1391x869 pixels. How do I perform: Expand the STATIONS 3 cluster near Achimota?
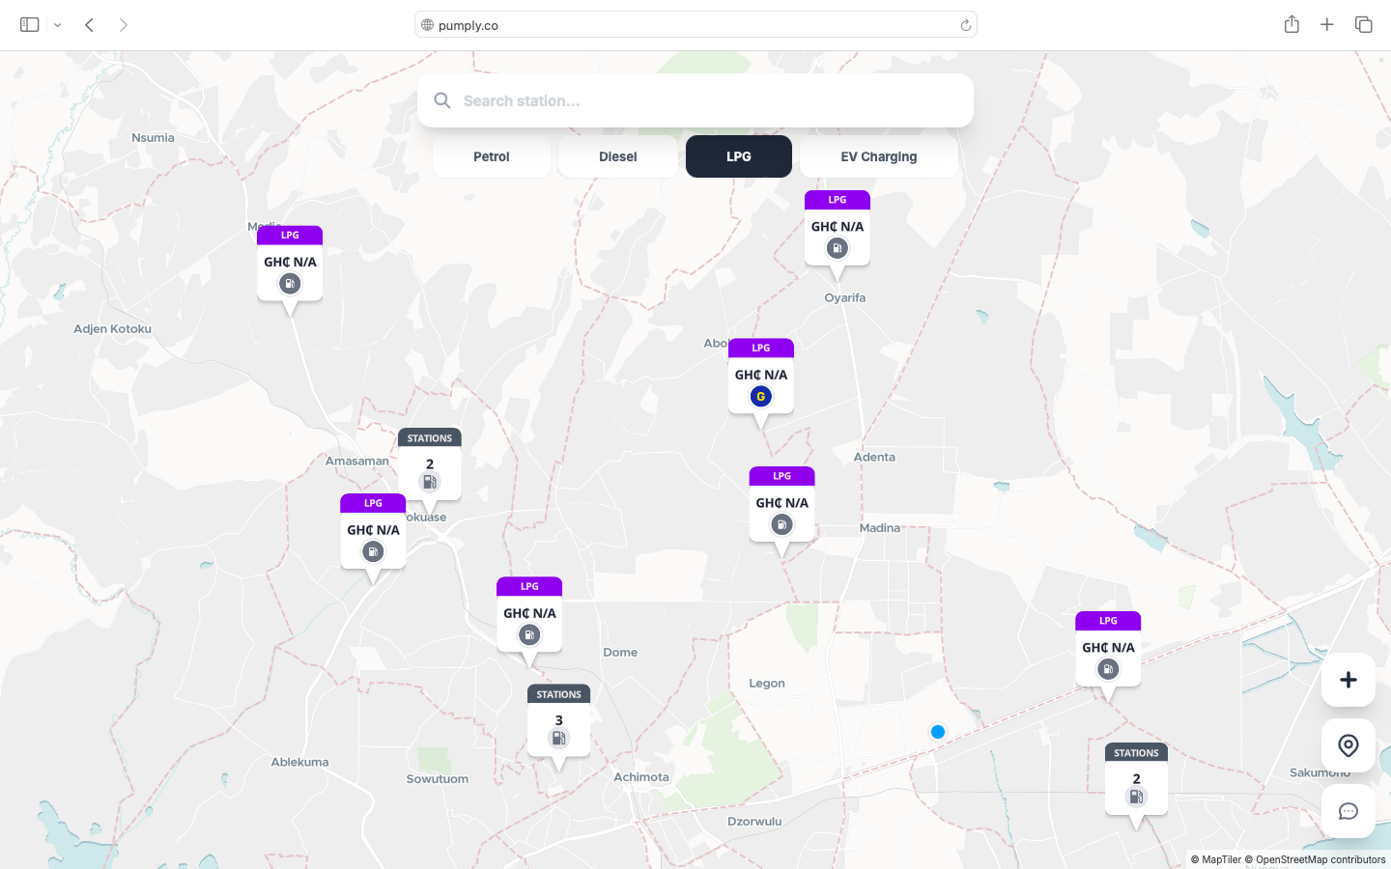coord(558,722)
